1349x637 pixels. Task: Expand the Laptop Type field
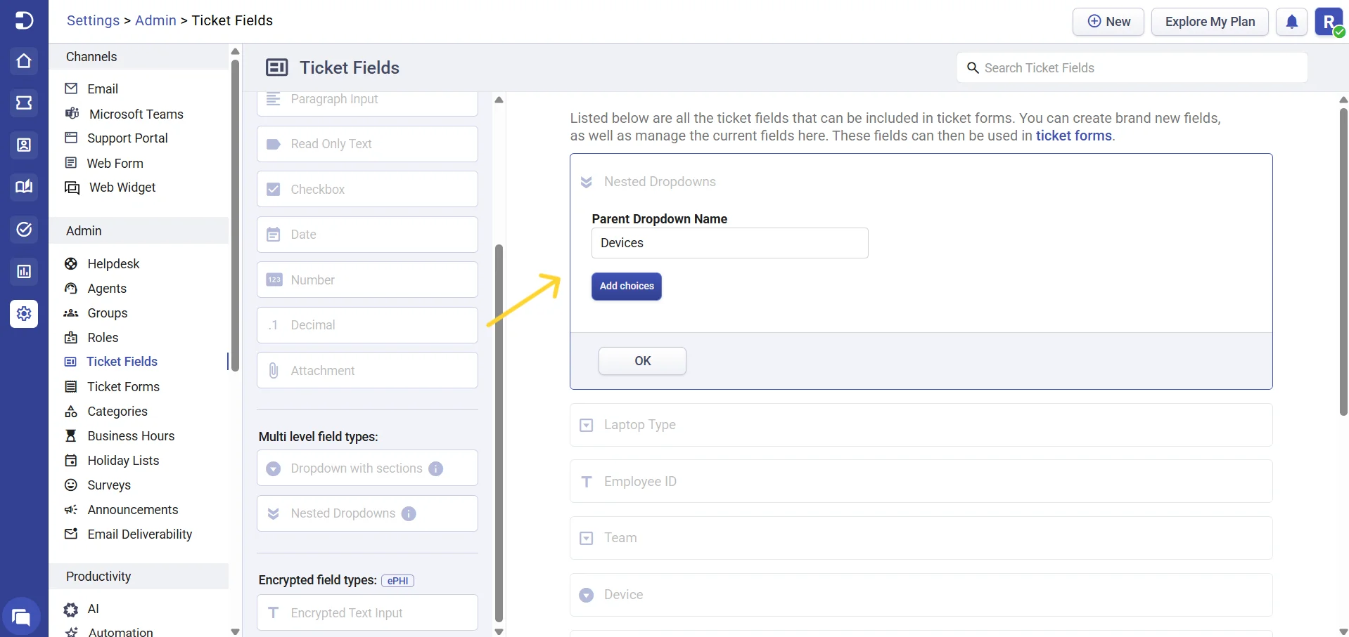point(921,425)
